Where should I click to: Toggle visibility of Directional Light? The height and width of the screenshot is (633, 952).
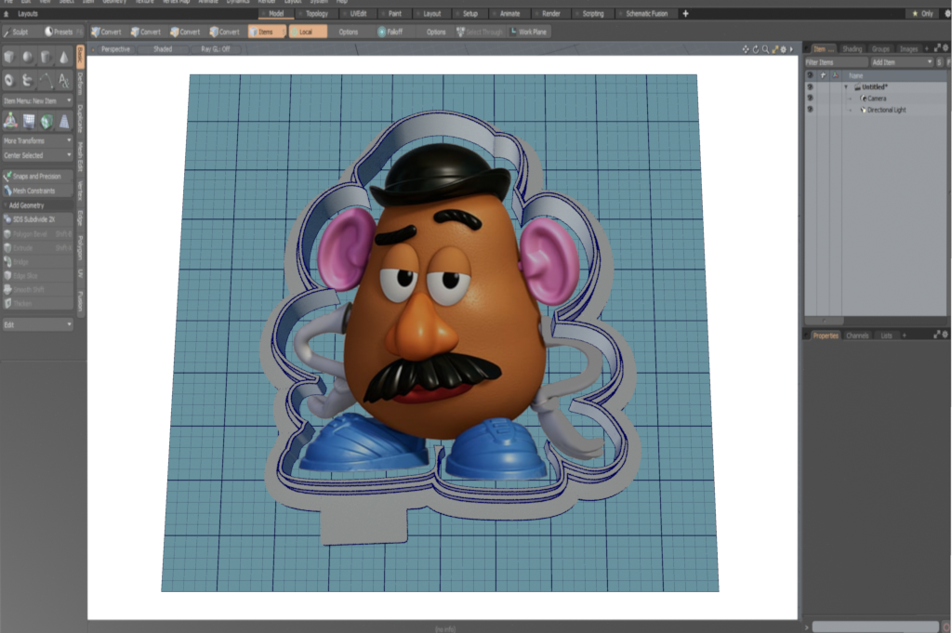pos(810,110)
